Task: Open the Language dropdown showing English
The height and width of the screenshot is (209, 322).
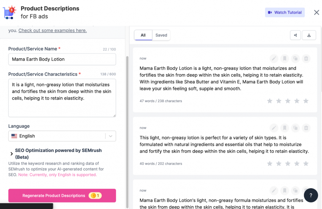Action: pyautogui.click(x=62, y=136)
